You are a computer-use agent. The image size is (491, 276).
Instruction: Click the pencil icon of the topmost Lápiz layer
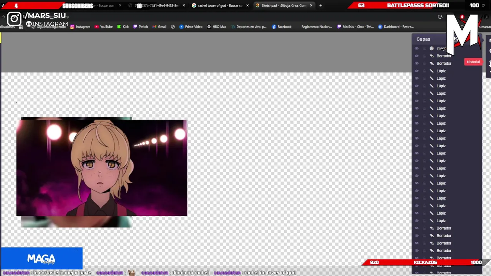[x=432, y=71]
